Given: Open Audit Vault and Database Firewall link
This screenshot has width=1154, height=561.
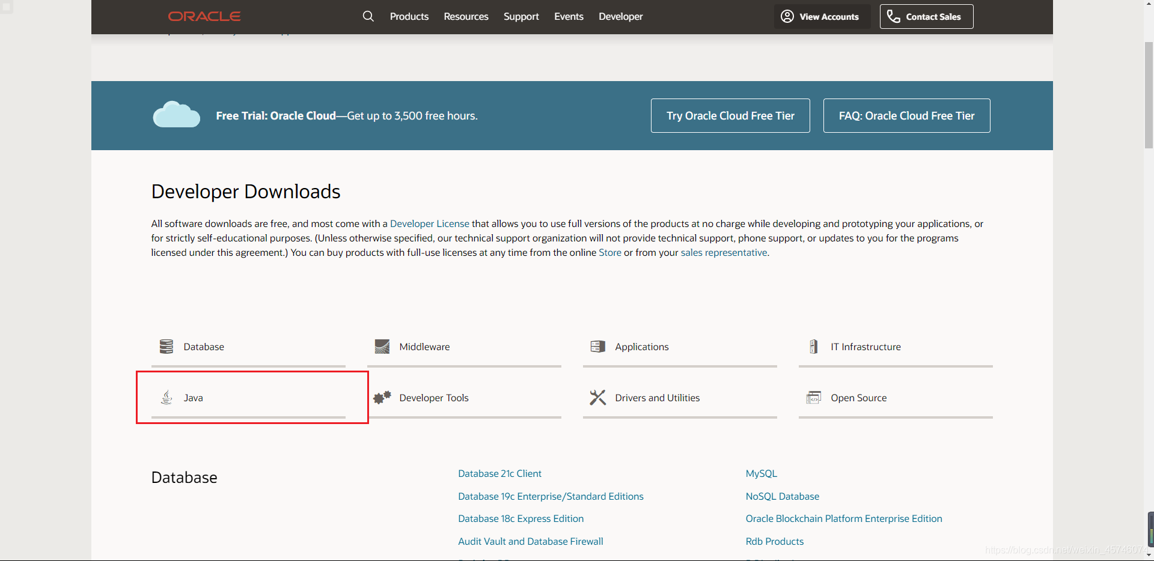Looking at the screenshot, I should tap(530, 541).
